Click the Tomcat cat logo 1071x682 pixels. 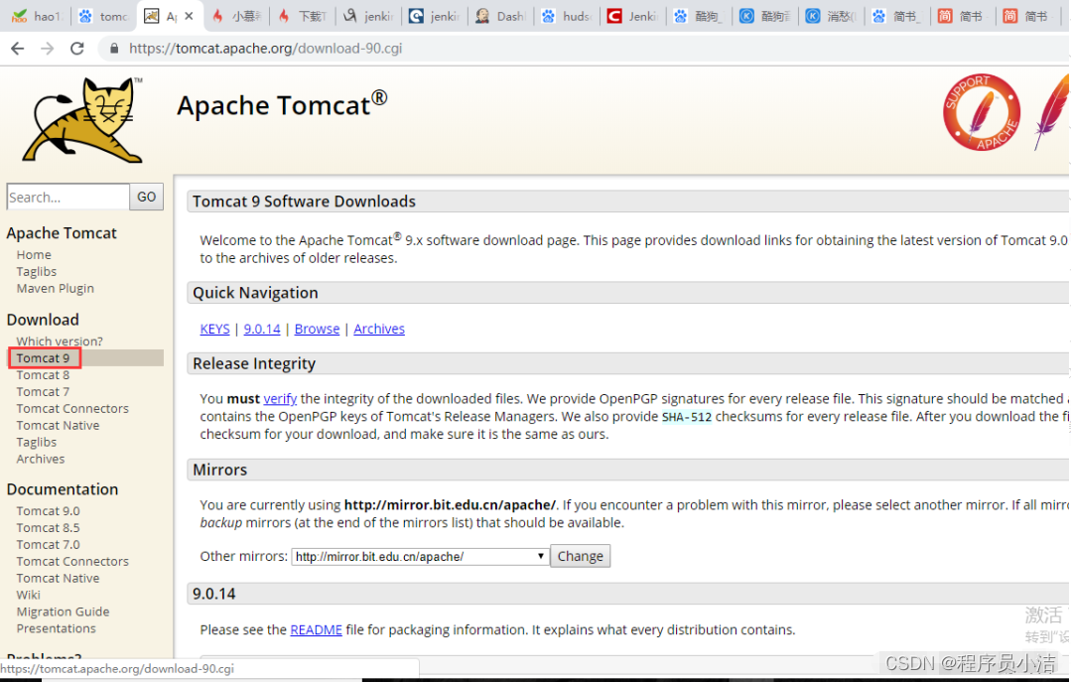coord(83,120)
